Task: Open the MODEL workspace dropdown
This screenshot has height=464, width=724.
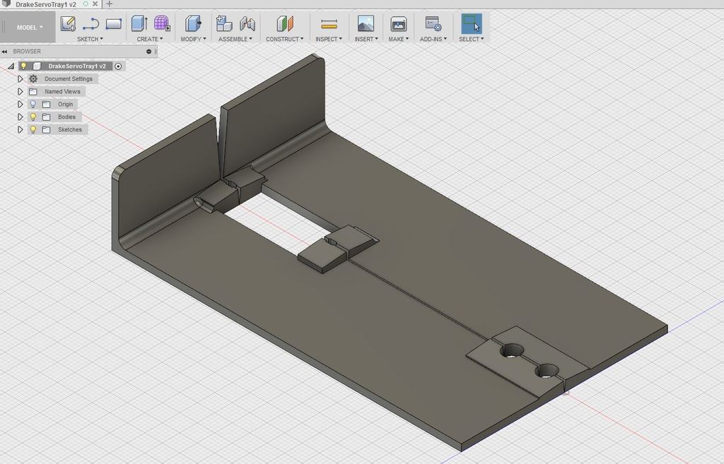Action: pos(30,28)
